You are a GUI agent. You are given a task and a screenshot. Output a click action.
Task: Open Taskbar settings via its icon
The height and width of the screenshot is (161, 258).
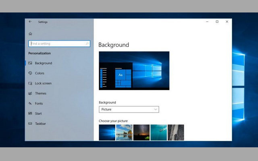30,124
